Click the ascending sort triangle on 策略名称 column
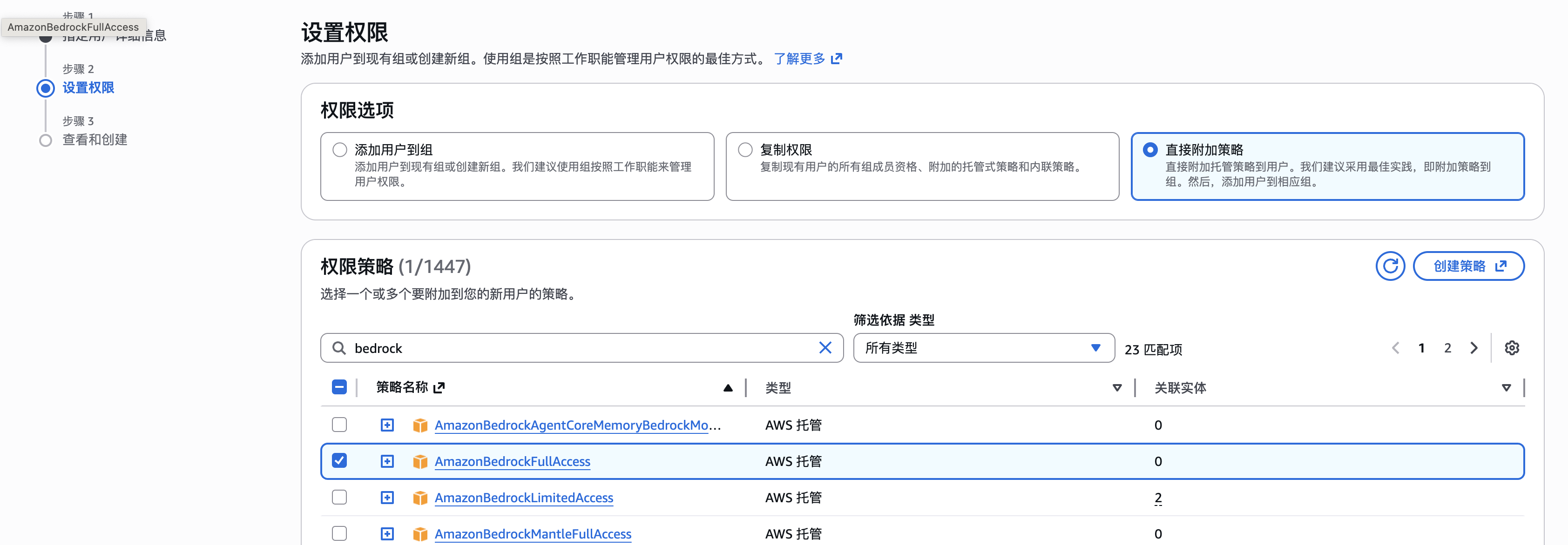Viewport: 1568px width, 545px height. coord(727,388)
